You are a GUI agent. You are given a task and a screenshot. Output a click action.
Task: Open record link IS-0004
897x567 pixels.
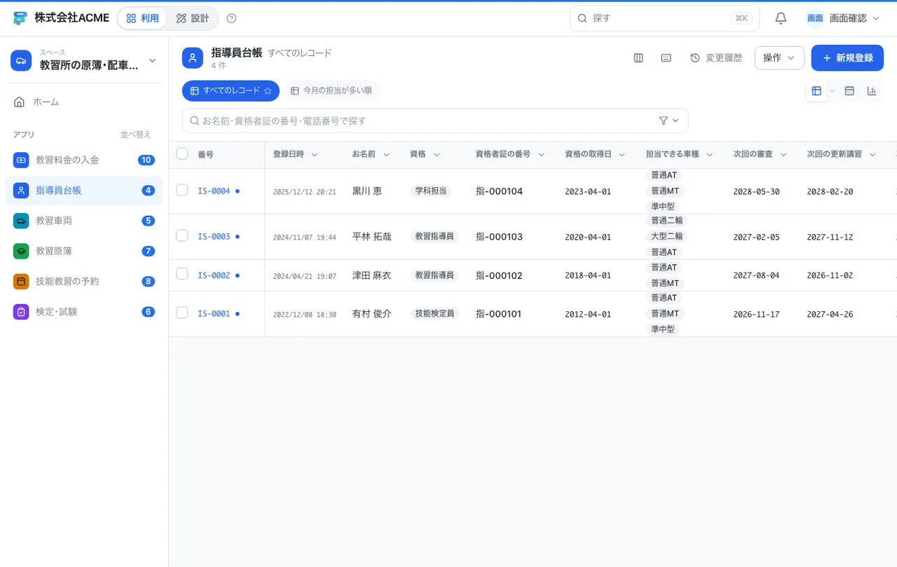214,191
